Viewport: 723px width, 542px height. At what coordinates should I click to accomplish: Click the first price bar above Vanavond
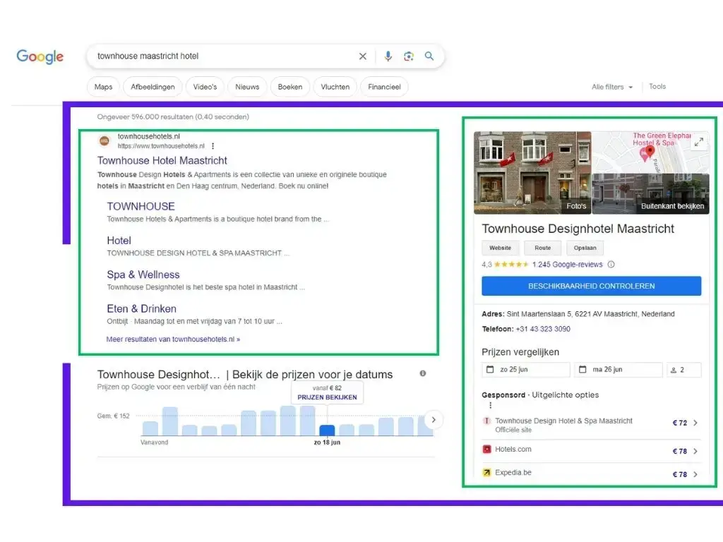pos(150,428)
